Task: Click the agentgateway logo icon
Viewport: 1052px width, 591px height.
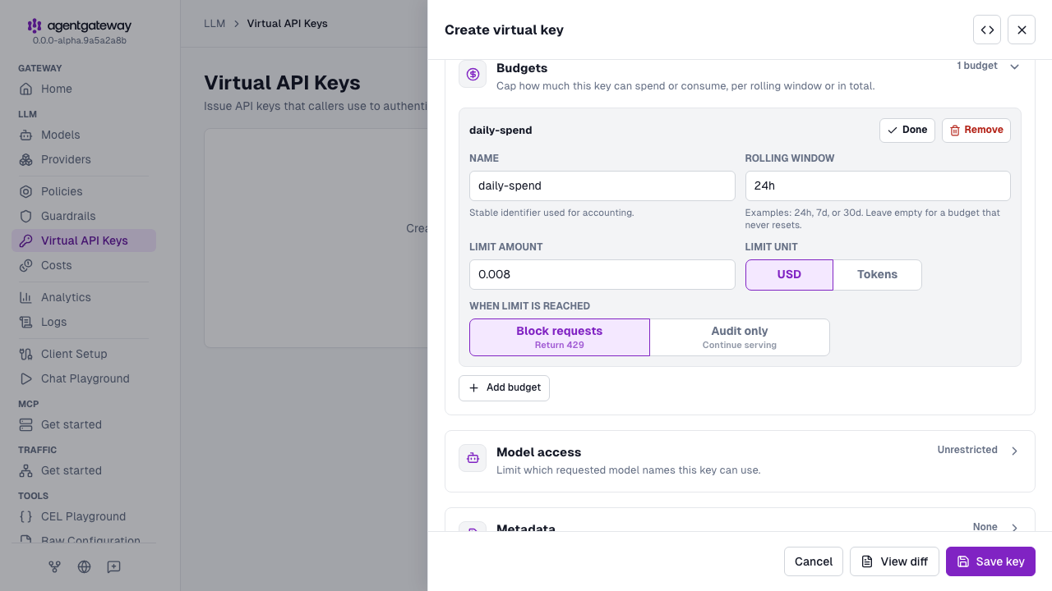Action: 35,25
